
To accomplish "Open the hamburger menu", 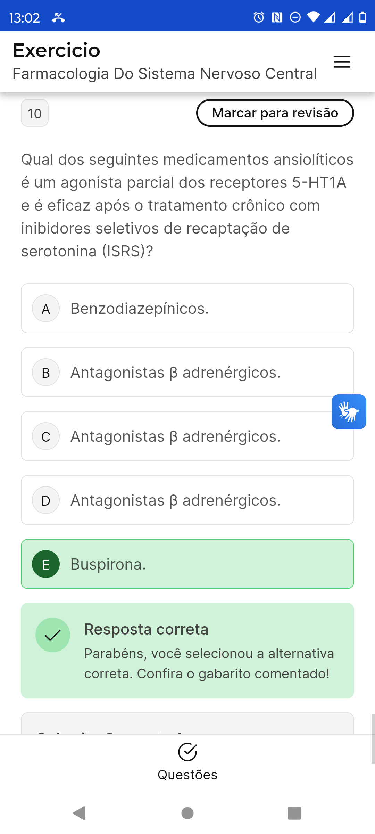I will point(342,62).
